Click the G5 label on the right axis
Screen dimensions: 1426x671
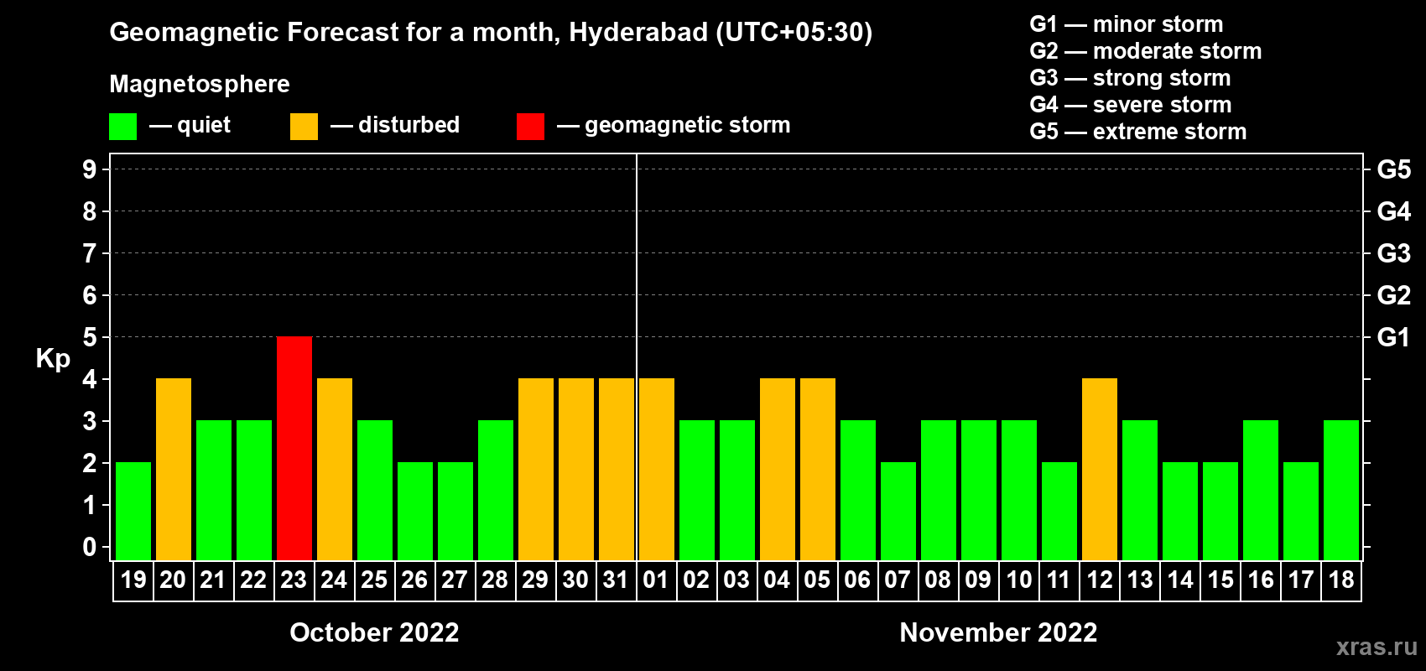pyautogui.click(x=1394, y=169)
